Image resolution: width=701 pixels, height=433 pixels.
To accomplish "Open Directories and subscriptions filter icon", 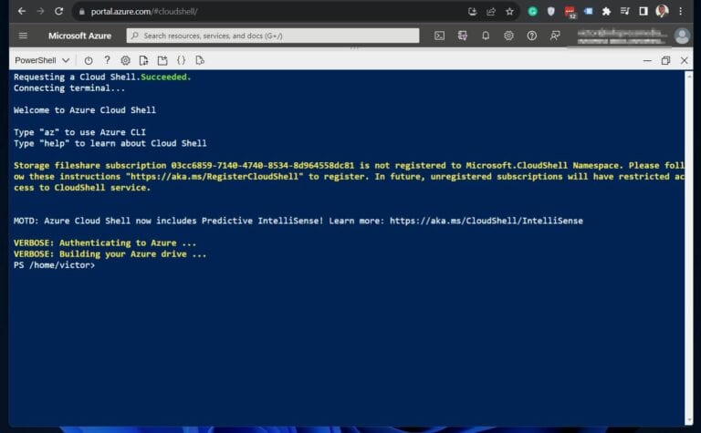I will [x=463, y=36].
